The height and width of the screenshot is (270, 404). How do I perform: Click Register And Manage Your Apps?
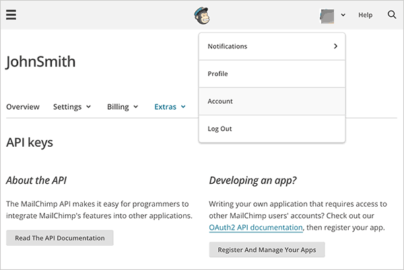[267, 250]
